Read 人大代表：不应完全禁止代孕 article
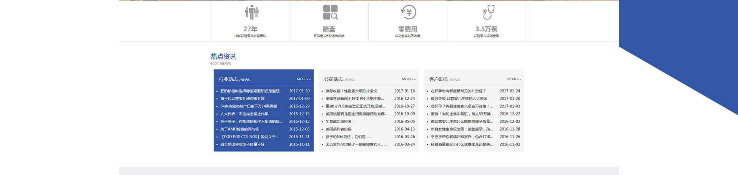The width and height of the screenshot is (738, 175). [x=244, y=114]
